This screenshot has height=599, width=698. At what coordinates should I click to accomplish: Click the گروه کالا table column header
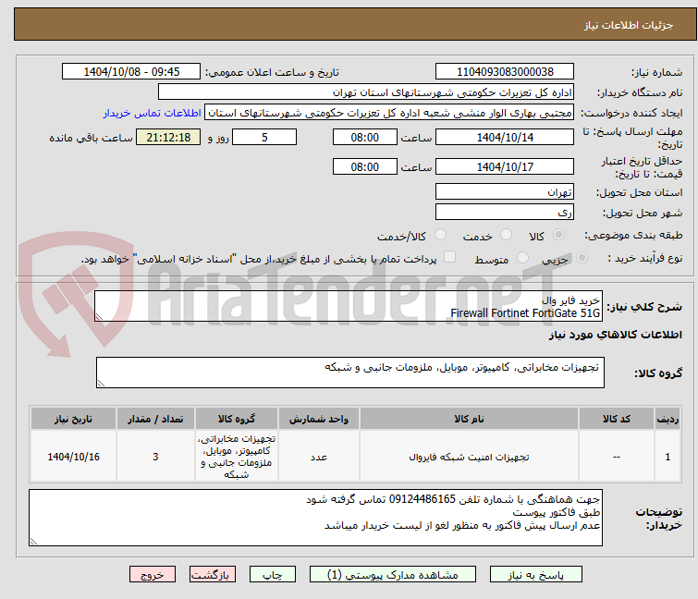pyautogui.click(x=237, y=419)
